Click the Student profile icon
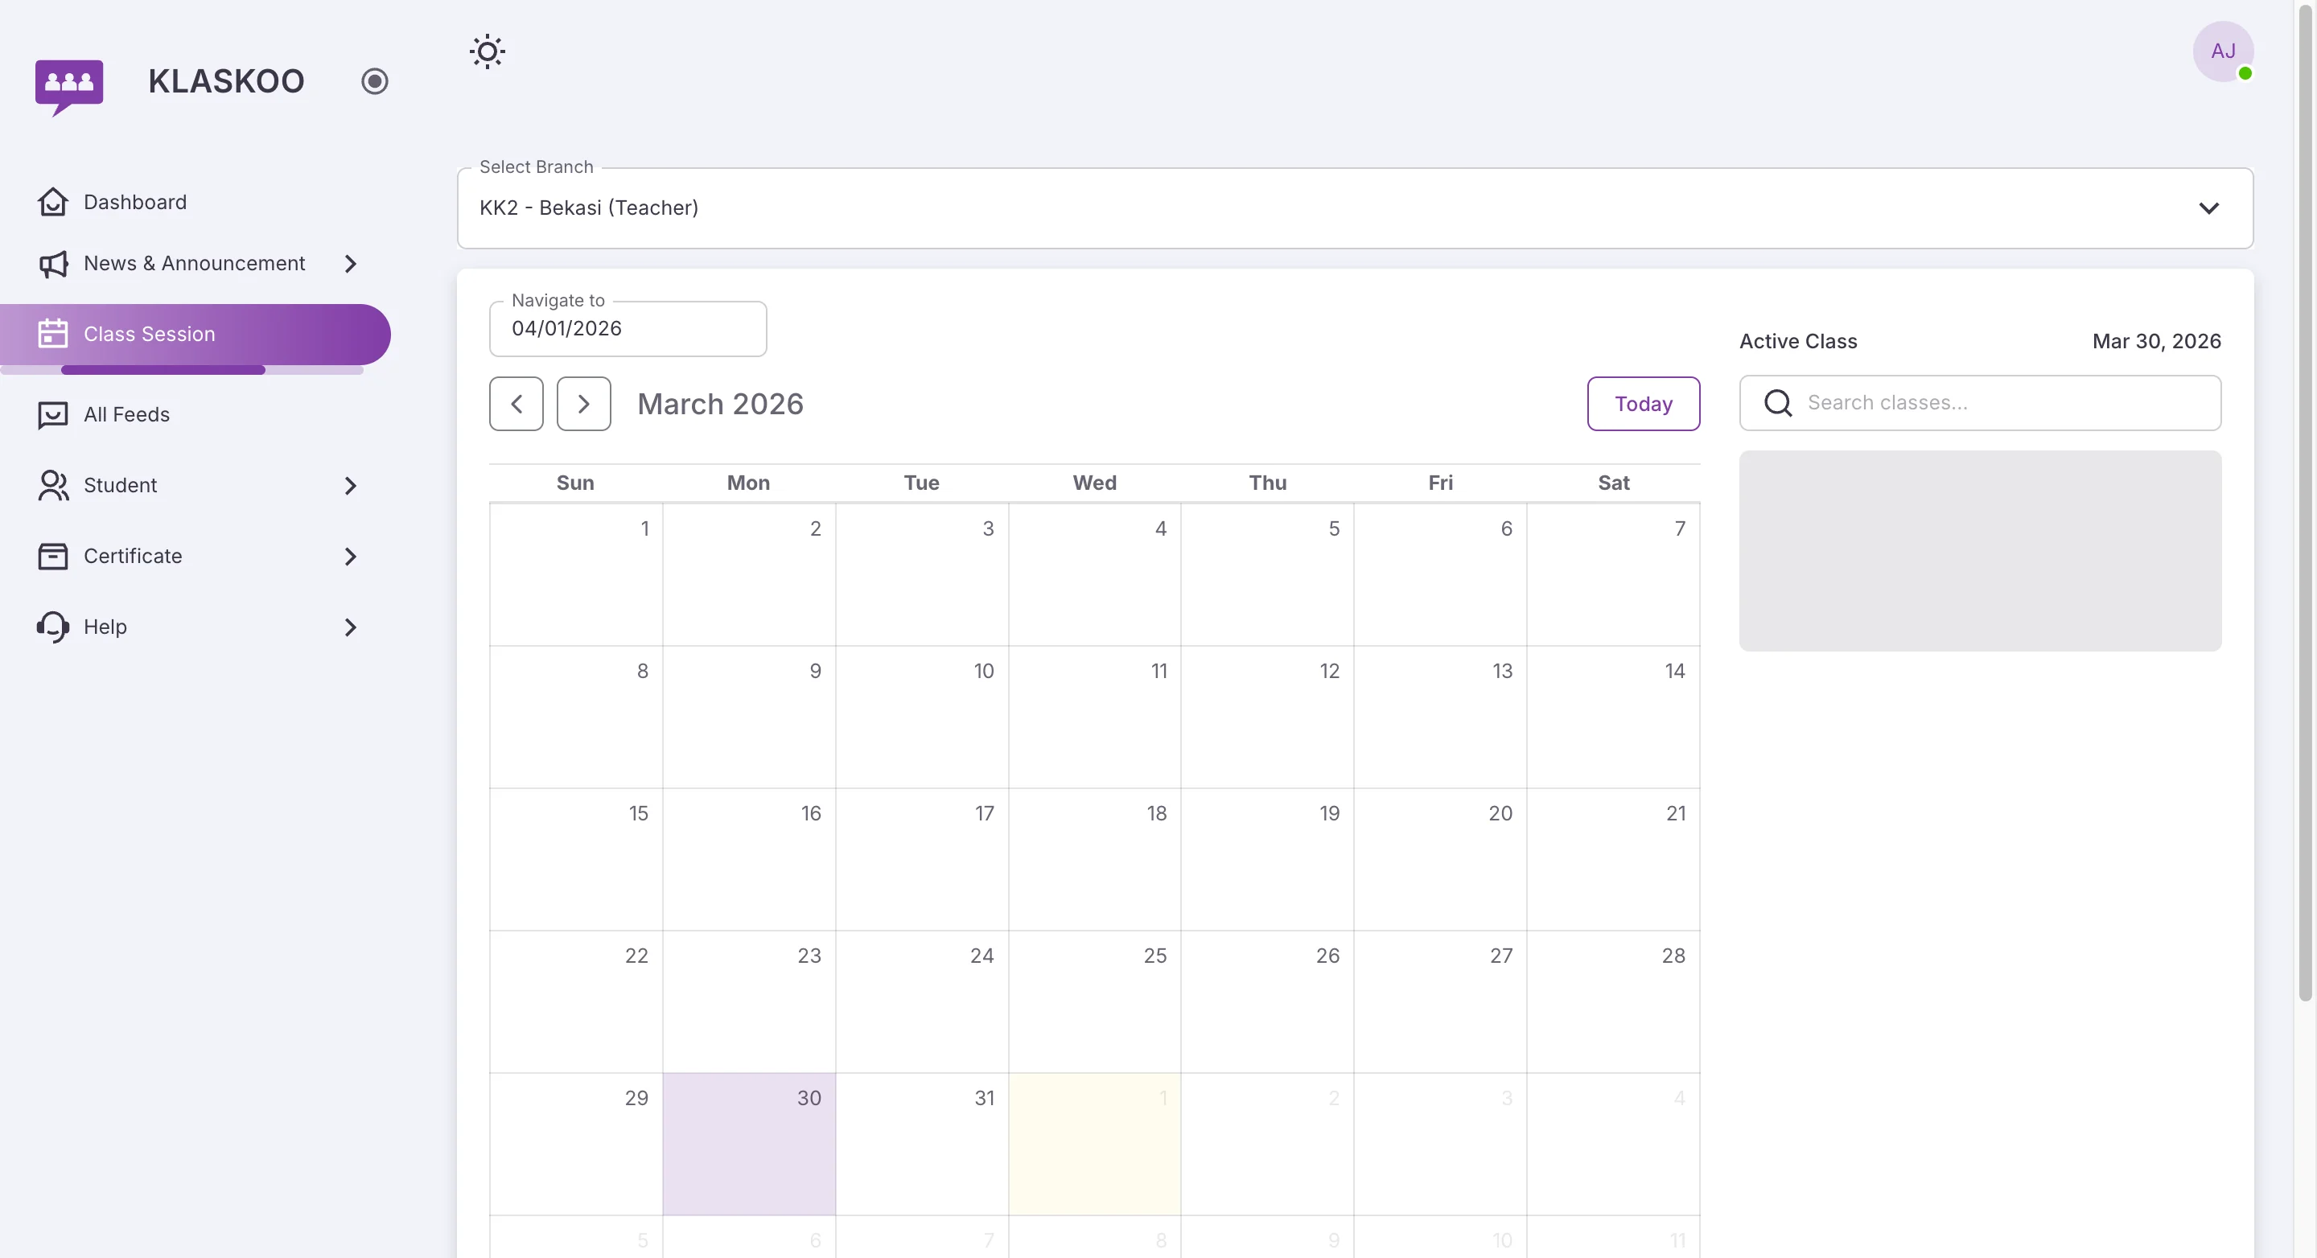Viewport: 2317px width, 1258px height. pos(52,485)
